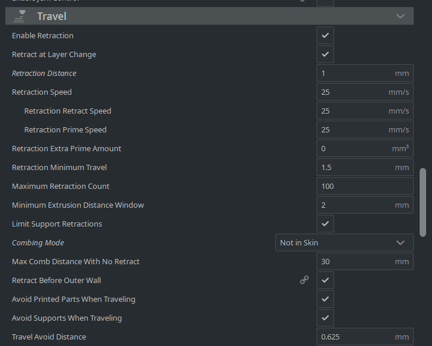This screenshot has width=432, height=346.
Task: Toggle Limit Support Retractions checkbox
Action: coord(325,224)
